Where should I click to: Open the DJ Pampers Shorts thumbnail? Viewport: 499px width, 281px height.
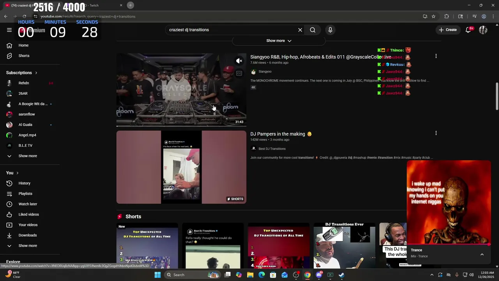pos(181,167)
